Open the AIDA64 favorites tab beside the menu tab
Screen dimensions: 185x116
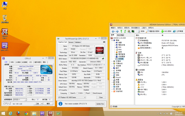[x=120, y=35]
